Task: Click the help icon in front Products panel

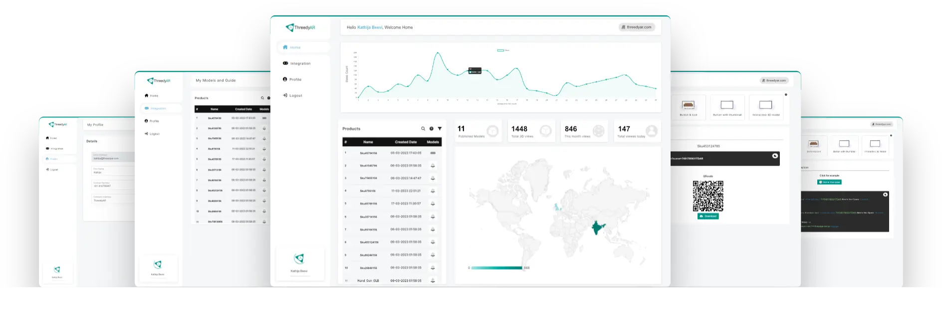Action: (x=432, y=129)
